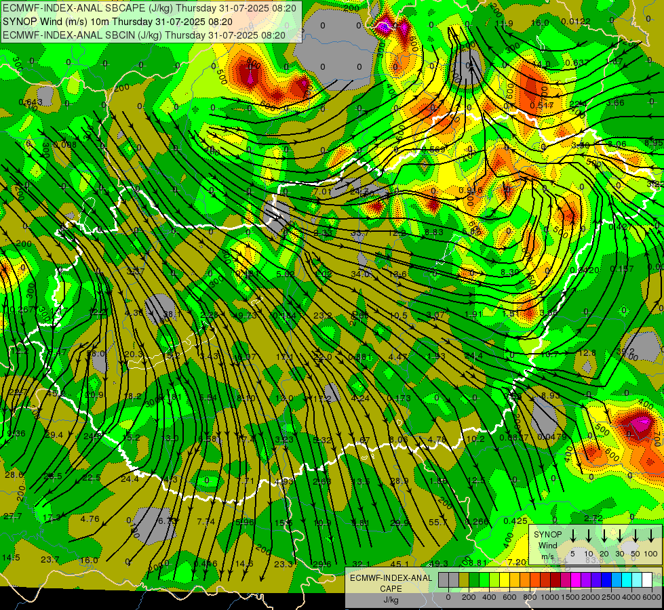Image resolution: width=664 pixels, height=610 pixels.
Task: Click the 0.425 value at lower right
Action: tap(515, 521)
